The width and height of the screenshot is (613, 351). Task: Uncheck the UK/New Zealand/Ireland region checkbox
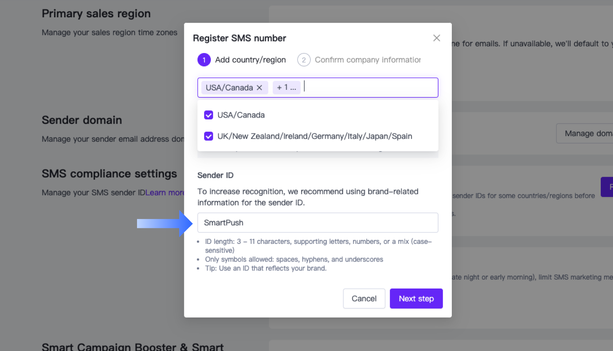[208, 136]
